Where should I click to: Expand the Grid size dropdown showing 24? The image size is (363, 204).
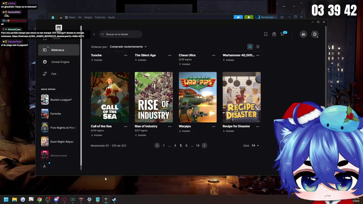pos(255,146)
